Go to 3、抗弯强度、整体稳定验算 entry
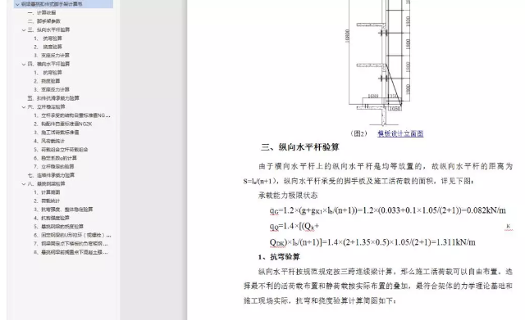 pyautogui.click(x=63, y=209)
